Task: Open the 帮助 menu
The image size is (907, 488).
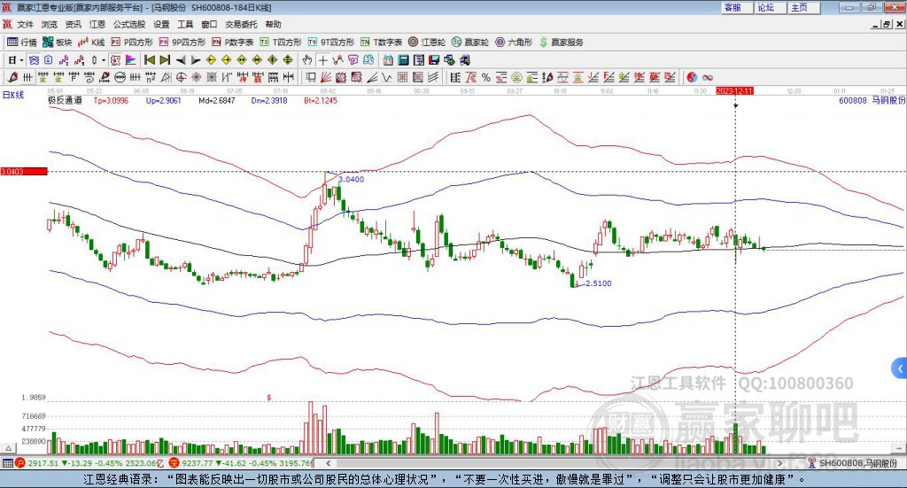Action: pos(273,24)
